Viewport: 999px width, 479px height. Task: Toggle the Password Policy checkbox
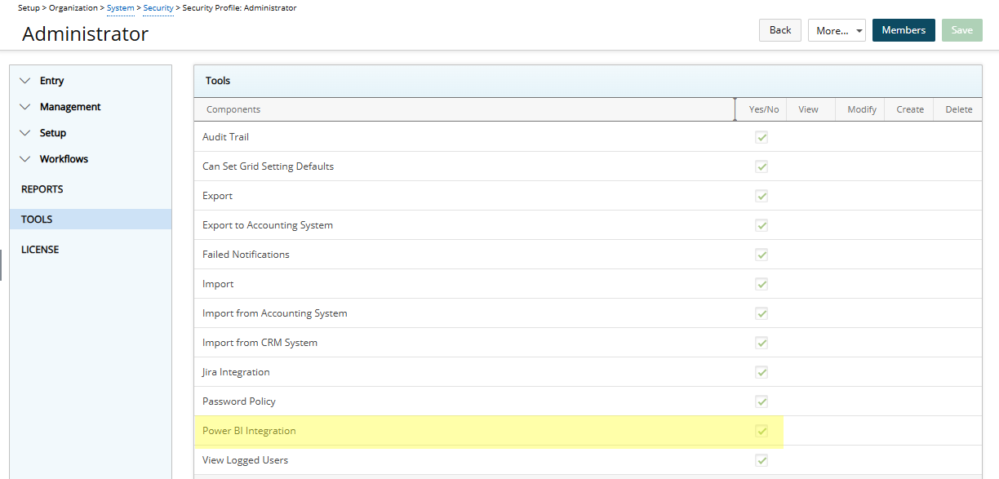tap(761, 401)
